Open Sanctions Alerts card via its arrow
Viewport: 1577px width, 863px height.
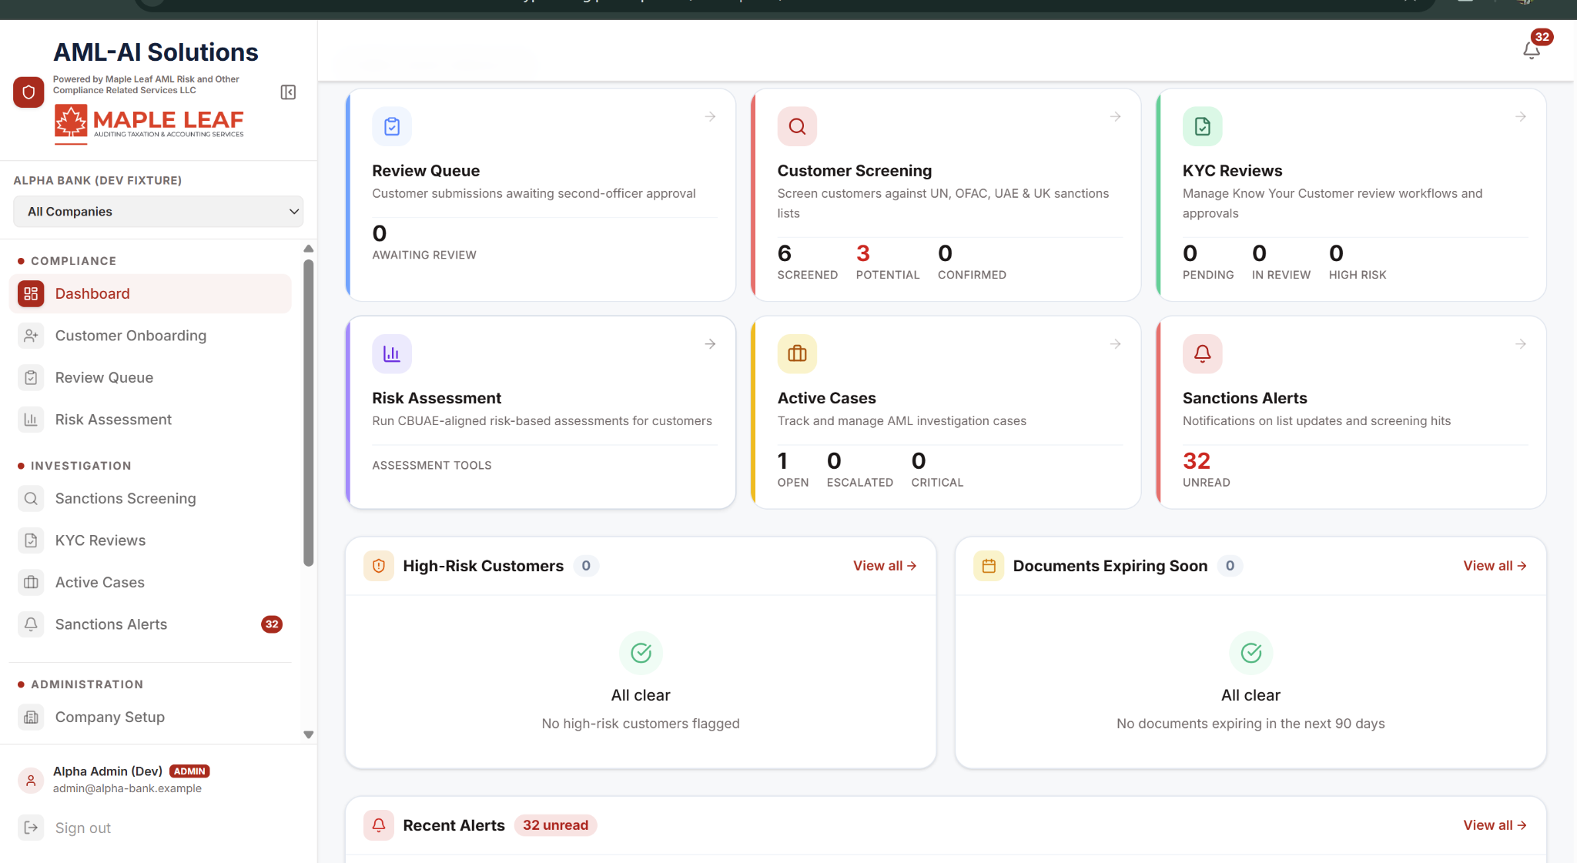tap(1521, 344)
